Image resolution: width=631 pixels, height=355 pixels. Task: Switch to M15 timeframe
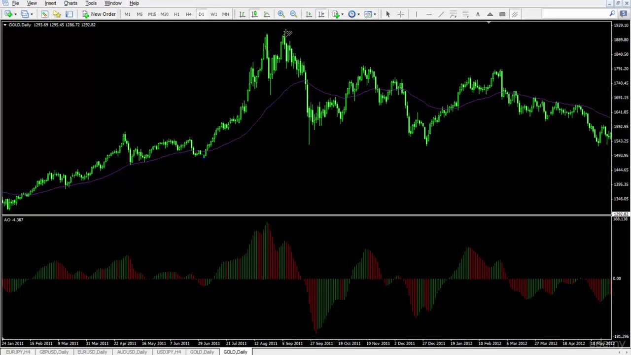pyautogui.click(x=152, y=14)
